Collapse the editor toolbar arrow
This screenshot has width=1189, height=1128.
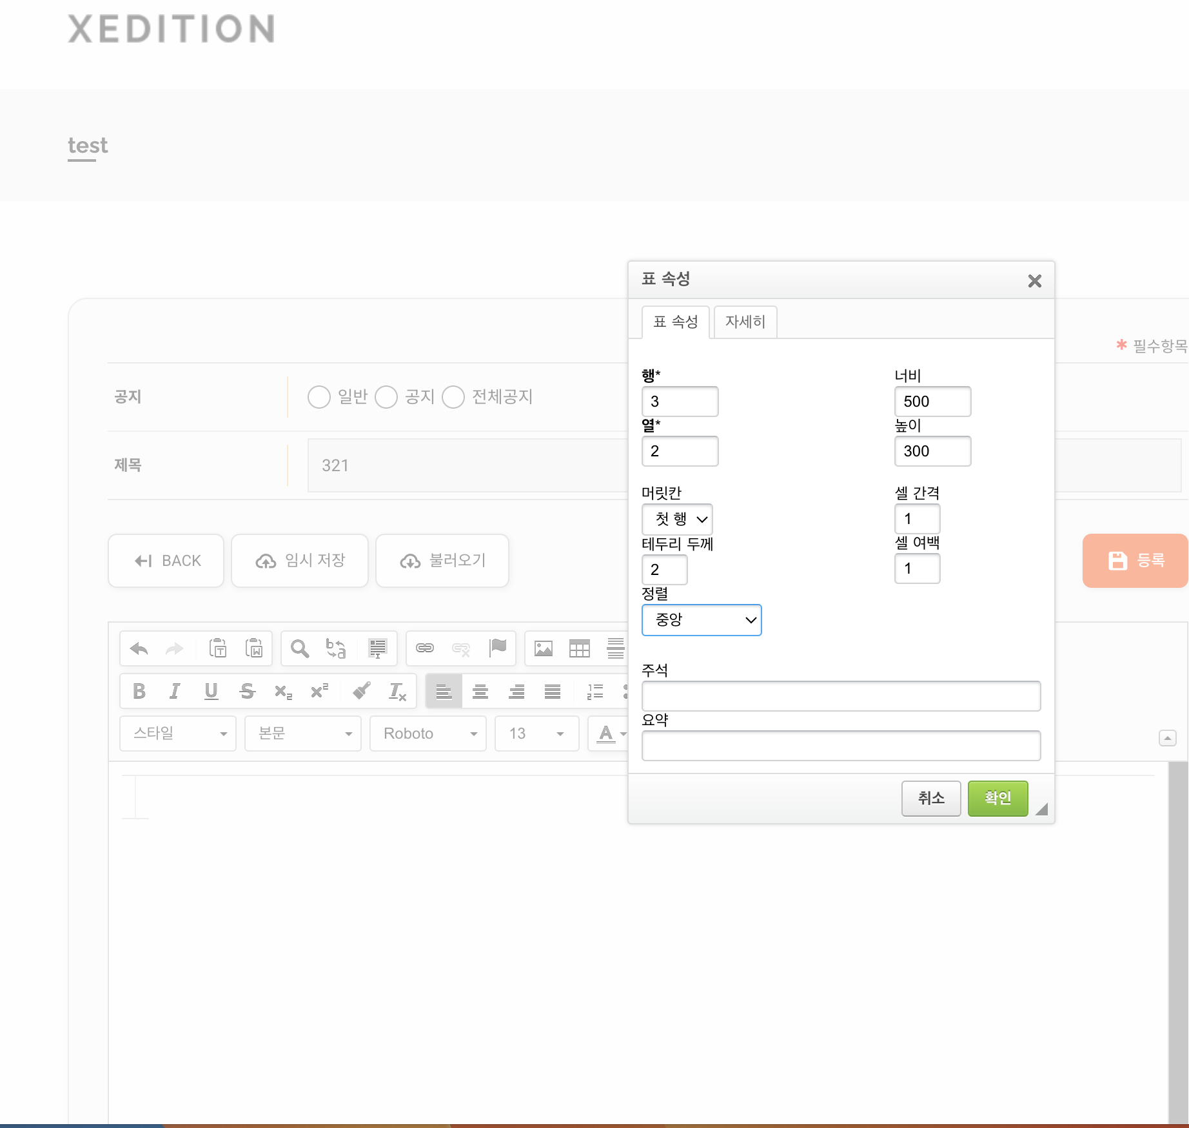point(1168,738)
